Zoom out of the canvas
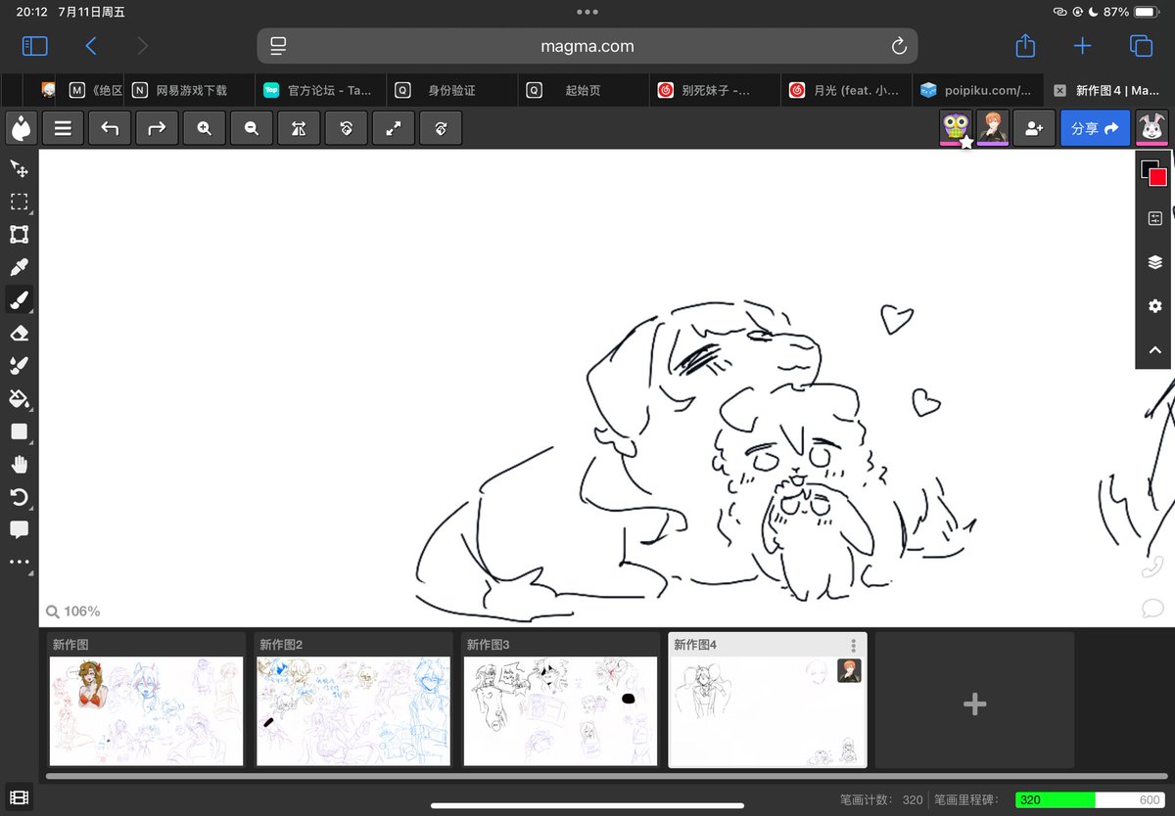Screen dimensions: 1175x816 coord(252,128)
